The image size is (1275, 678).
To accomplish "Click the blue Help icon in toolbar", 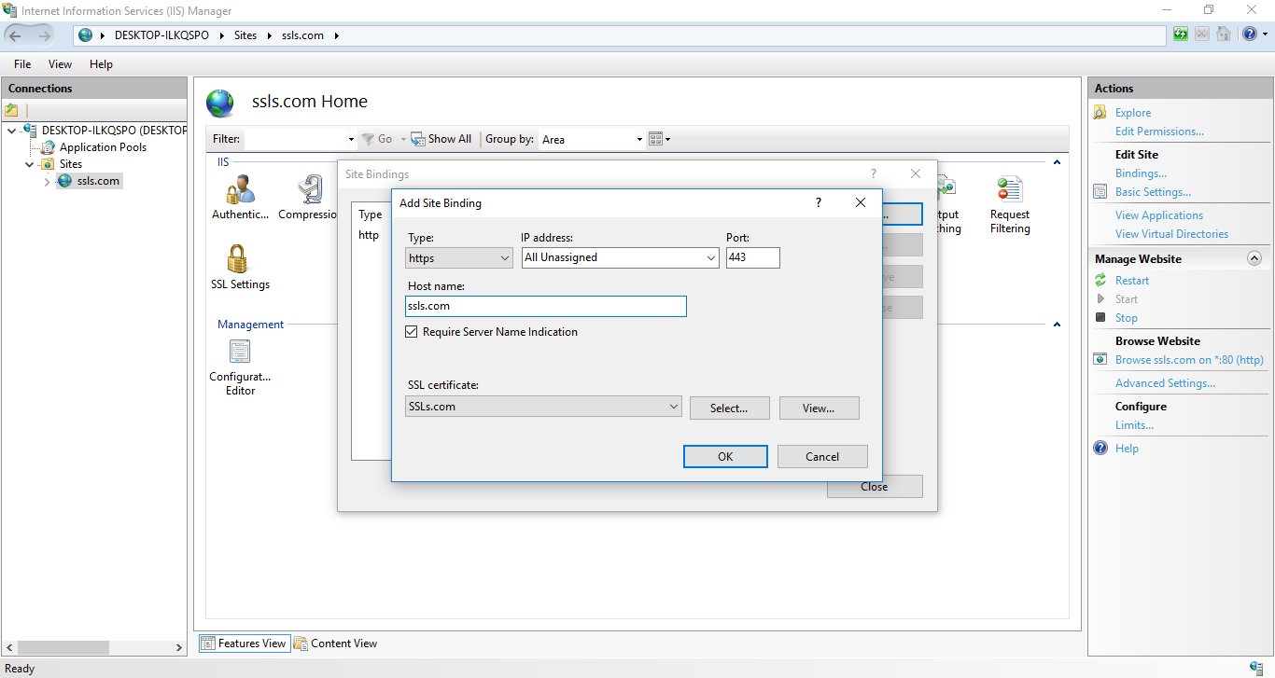I will click(1249, 35).
